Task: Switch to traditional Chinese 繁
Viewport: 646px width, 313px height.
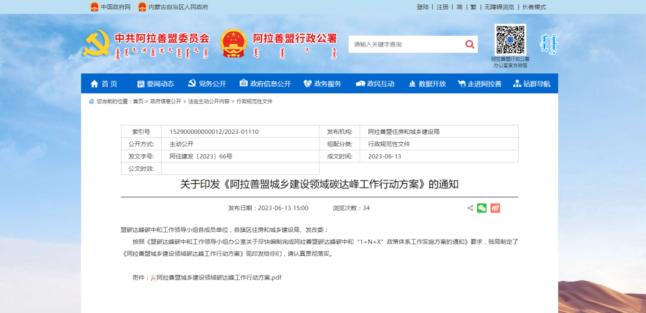Action: [x=474, y=7]
